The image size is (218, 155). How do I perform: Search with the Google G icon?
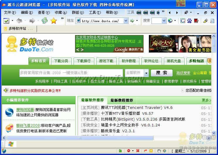coord(183,21)
